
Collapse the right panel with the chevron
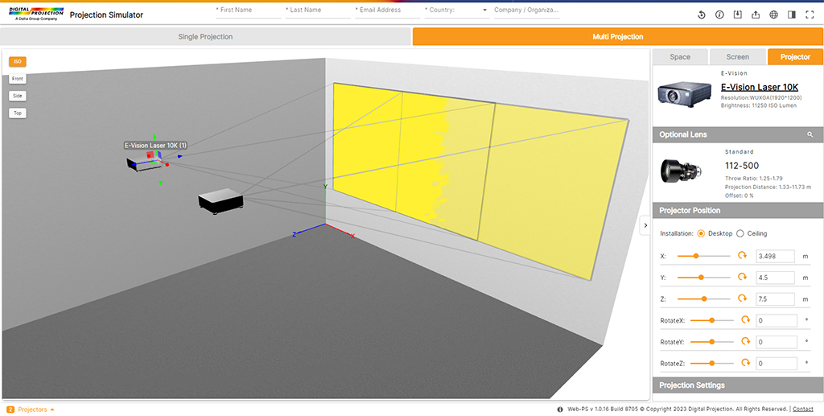click(x=645, y=226)
